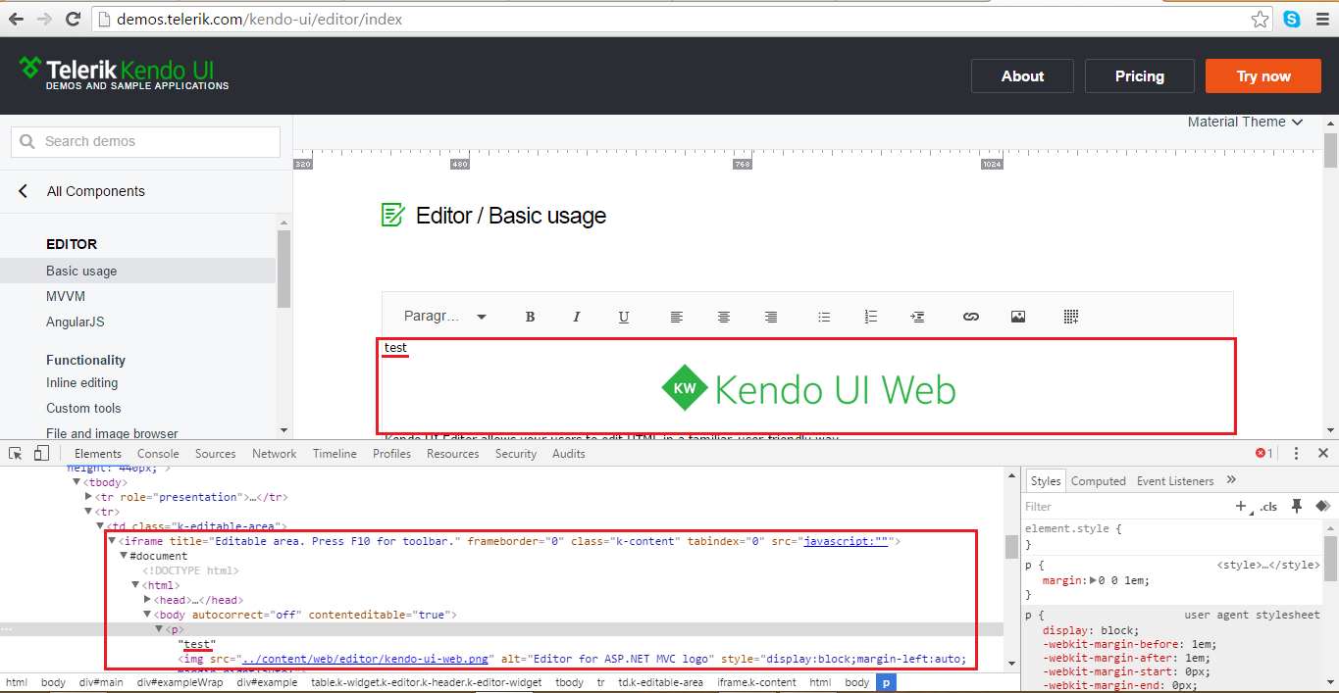Toggle italic formatting in editor toolbar
The width and height of the screenshot is (1339, 693).
(577, 317)
